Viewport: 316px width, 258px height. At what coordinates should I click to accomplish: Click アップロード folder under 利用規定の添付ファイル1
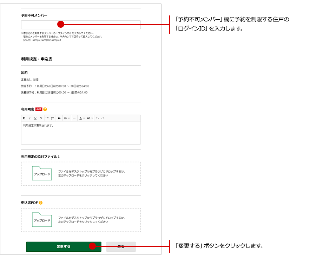42,174
